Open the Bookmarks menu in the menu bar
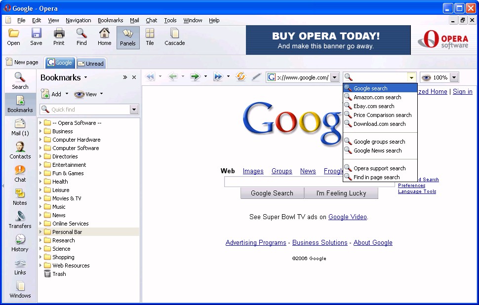Image resolution: width=479 pixels, height=305 pixels. pyautogui.click(x=110, y=20)
